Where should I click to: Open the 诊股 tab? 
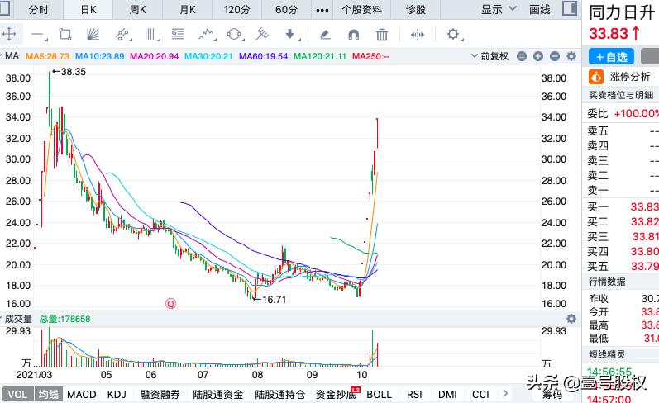coord(416,10)
